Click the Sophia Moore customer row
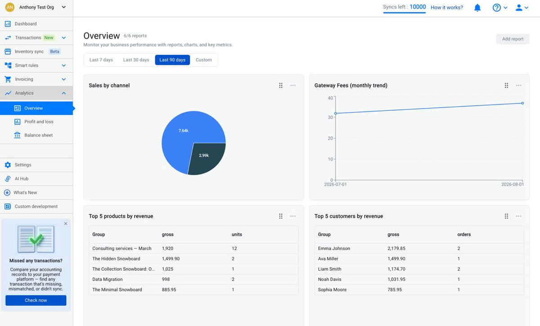Screen dimensions: 540x326 [x=419, y=290]
